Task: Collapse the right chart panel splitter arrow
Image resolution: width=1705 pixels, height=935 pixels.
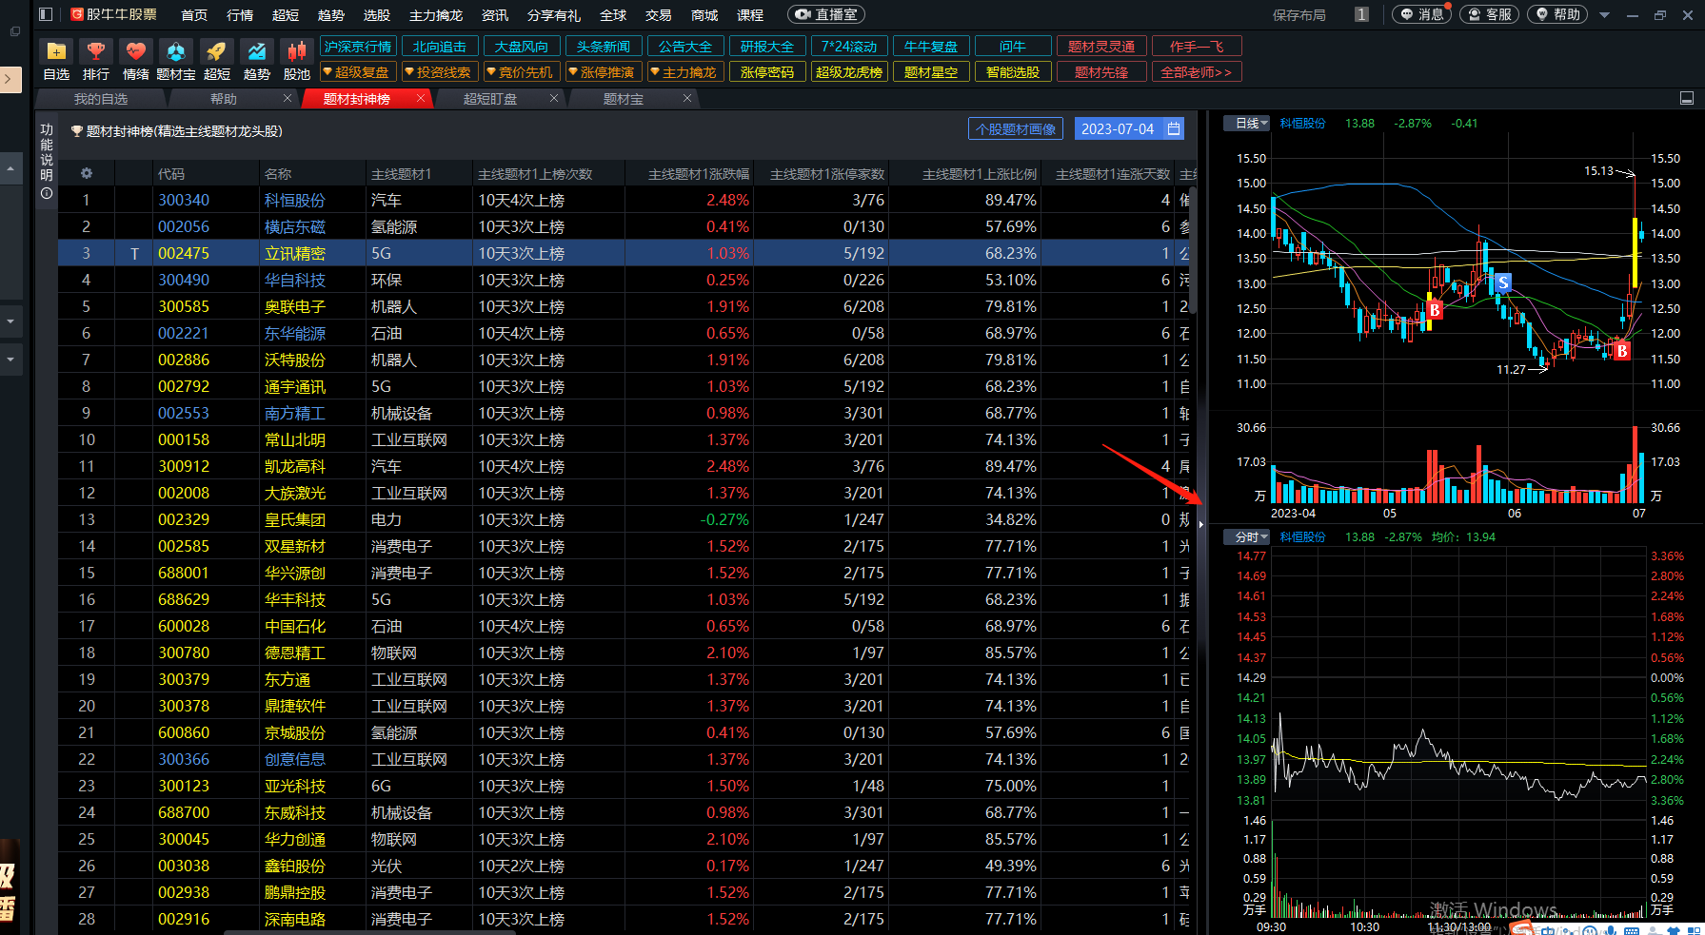Action: coord(1201,524)
